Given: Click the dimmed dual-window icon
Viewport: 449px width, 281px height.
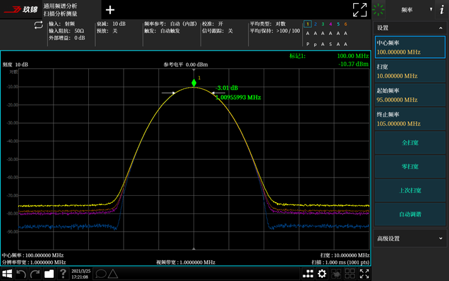Looking at the screenshot, I should tap(336, 273).
